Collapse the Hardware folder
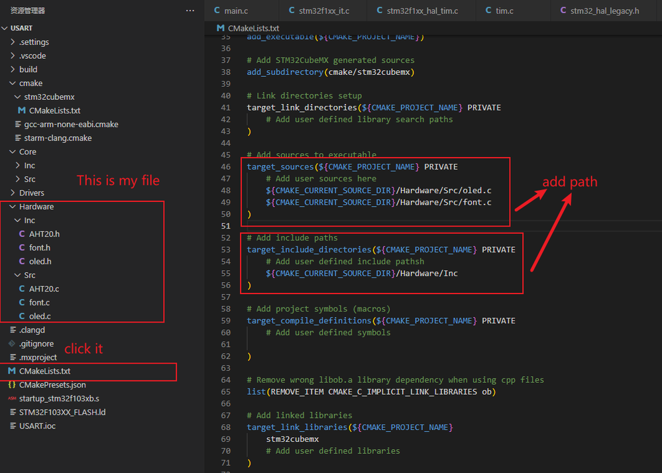662x473 pixels. coord(12,206)
